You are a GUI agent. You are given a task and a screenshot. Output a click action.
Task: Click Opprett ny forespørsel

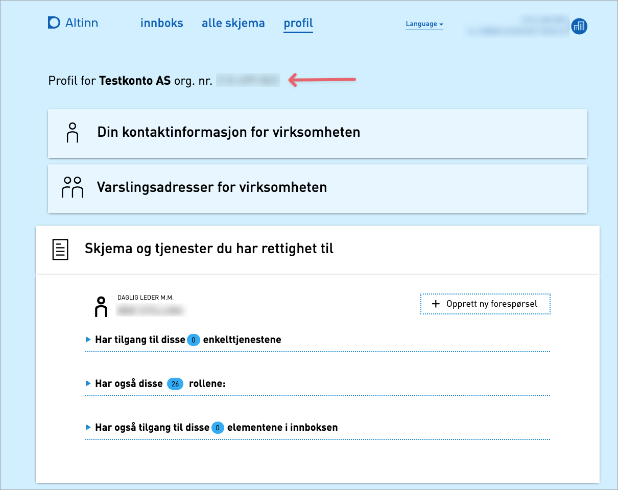[x=485, y=304]
